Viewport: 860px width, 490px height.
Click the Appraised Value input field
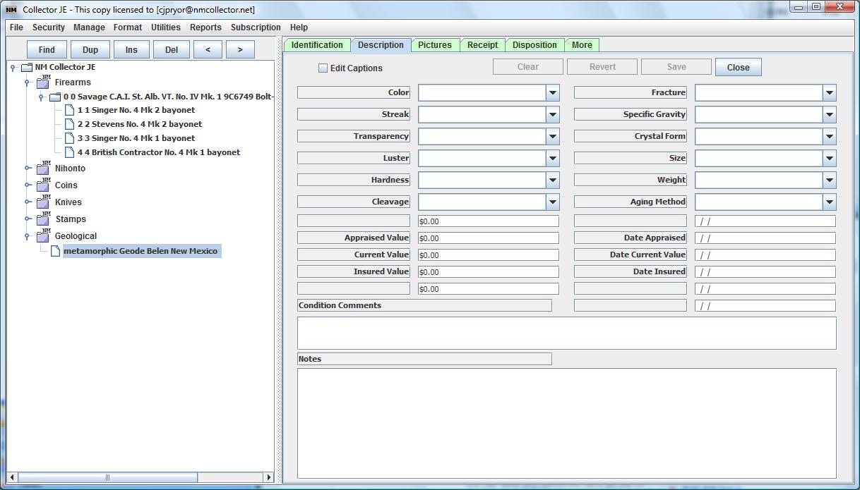(488, 238)
